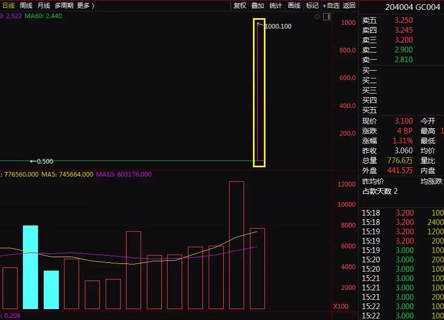The width and height of the screenshot is (444, 320).
Task: Click the 买一 bid row label
Action: point(370,71)
